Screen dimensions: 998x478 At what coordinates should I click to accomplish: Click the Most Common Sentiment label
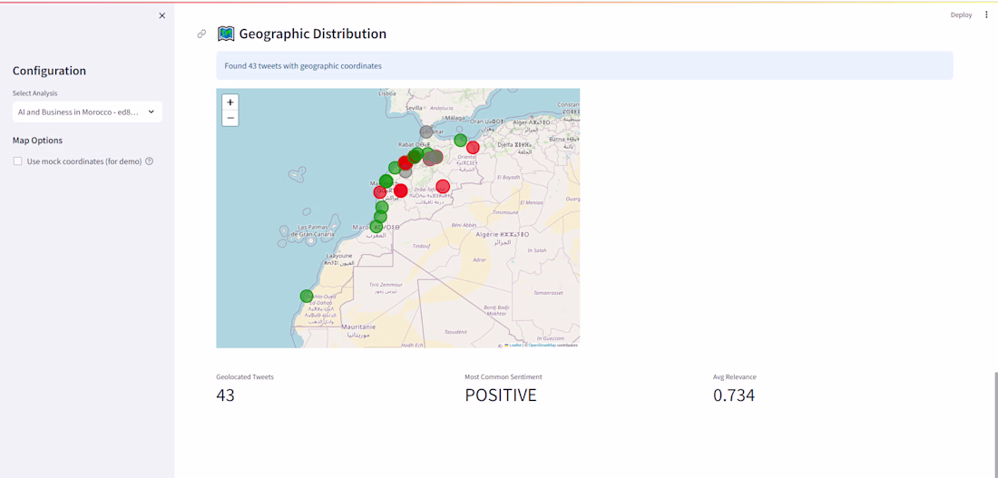click(x=504, y=376)
